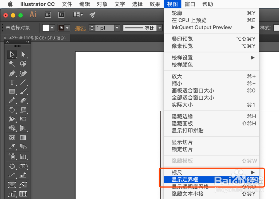
Task: Open the 文件 menu
Action: click(67, 4)
